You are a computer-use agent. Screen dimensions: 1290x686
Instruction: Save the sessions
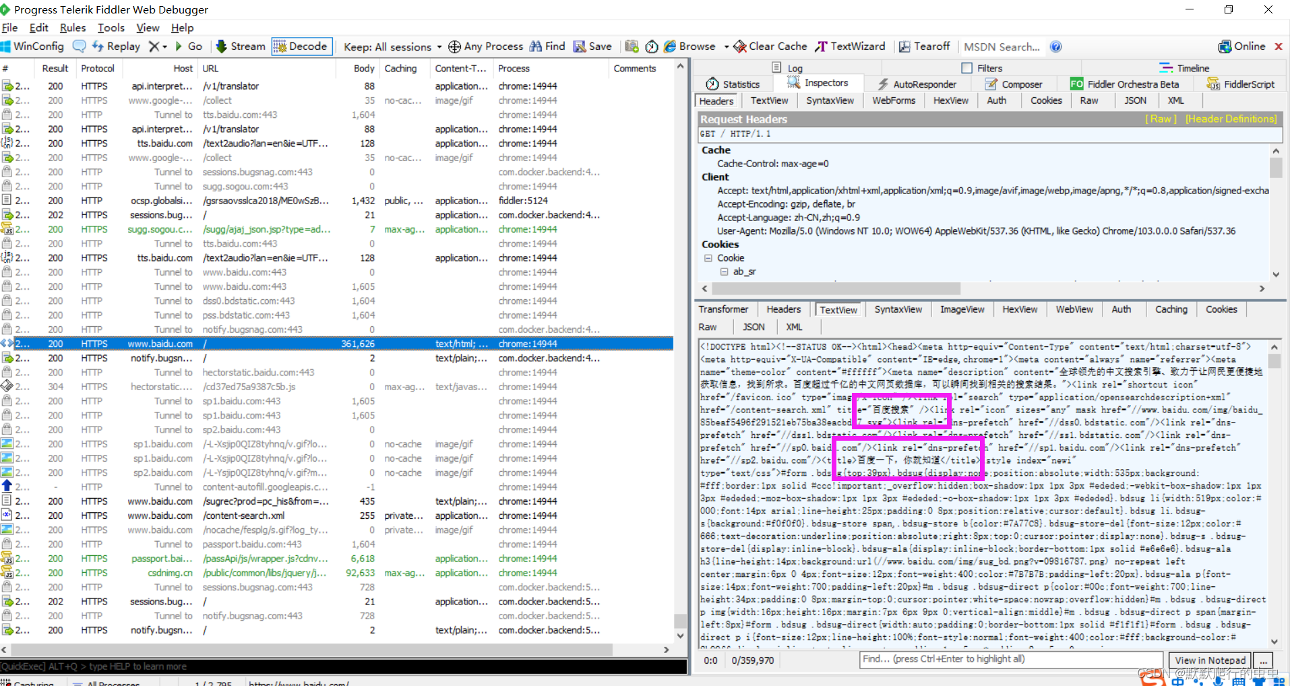[592, 46]
